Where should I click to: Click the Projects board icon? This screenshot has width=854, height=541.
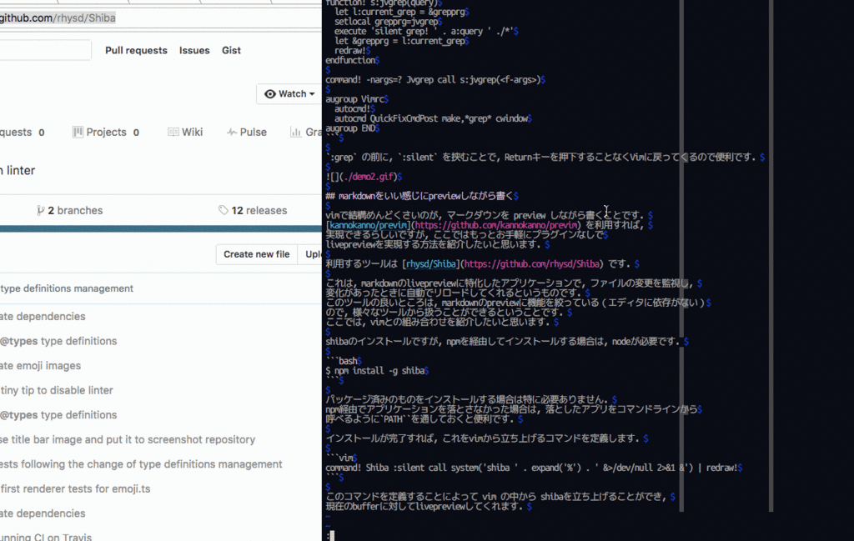(78, 132)
